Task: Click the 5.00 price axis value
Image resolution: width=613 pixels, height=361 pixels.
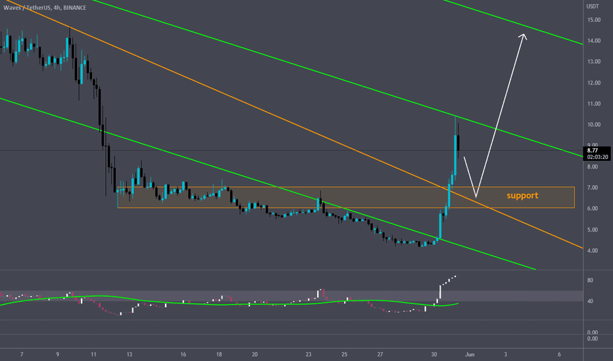Action: point(593,230)
